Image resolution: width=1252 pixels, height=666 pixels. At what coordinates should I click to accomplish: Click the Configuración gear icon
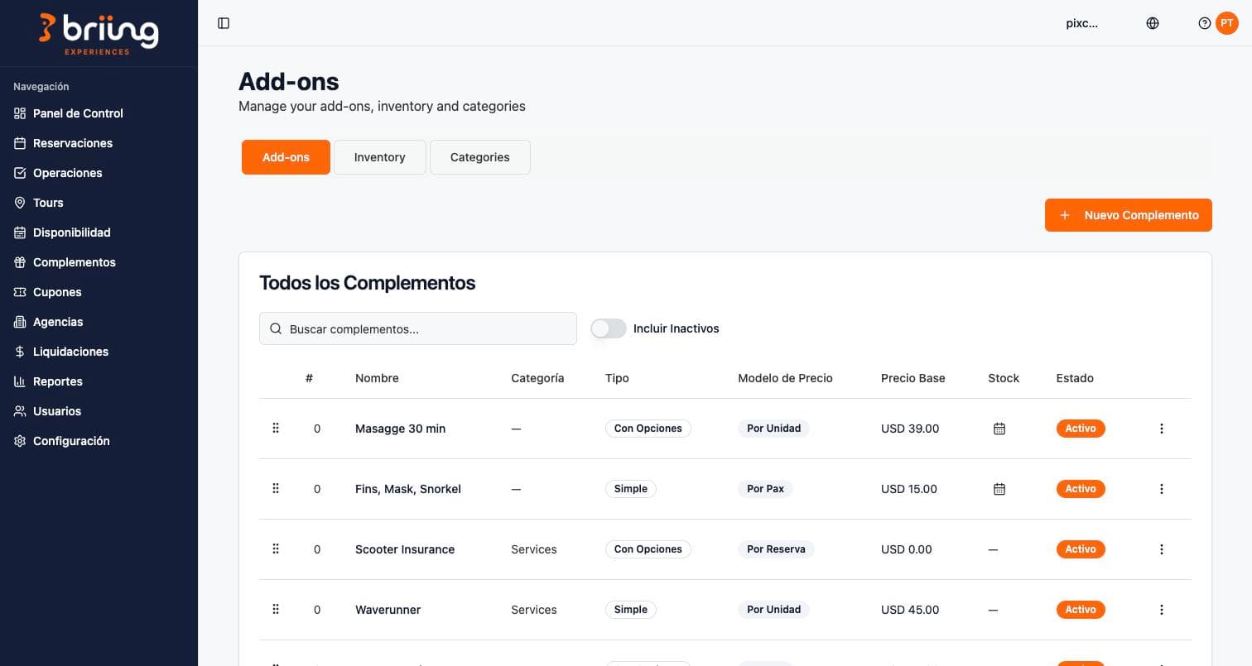click(20, 441)
